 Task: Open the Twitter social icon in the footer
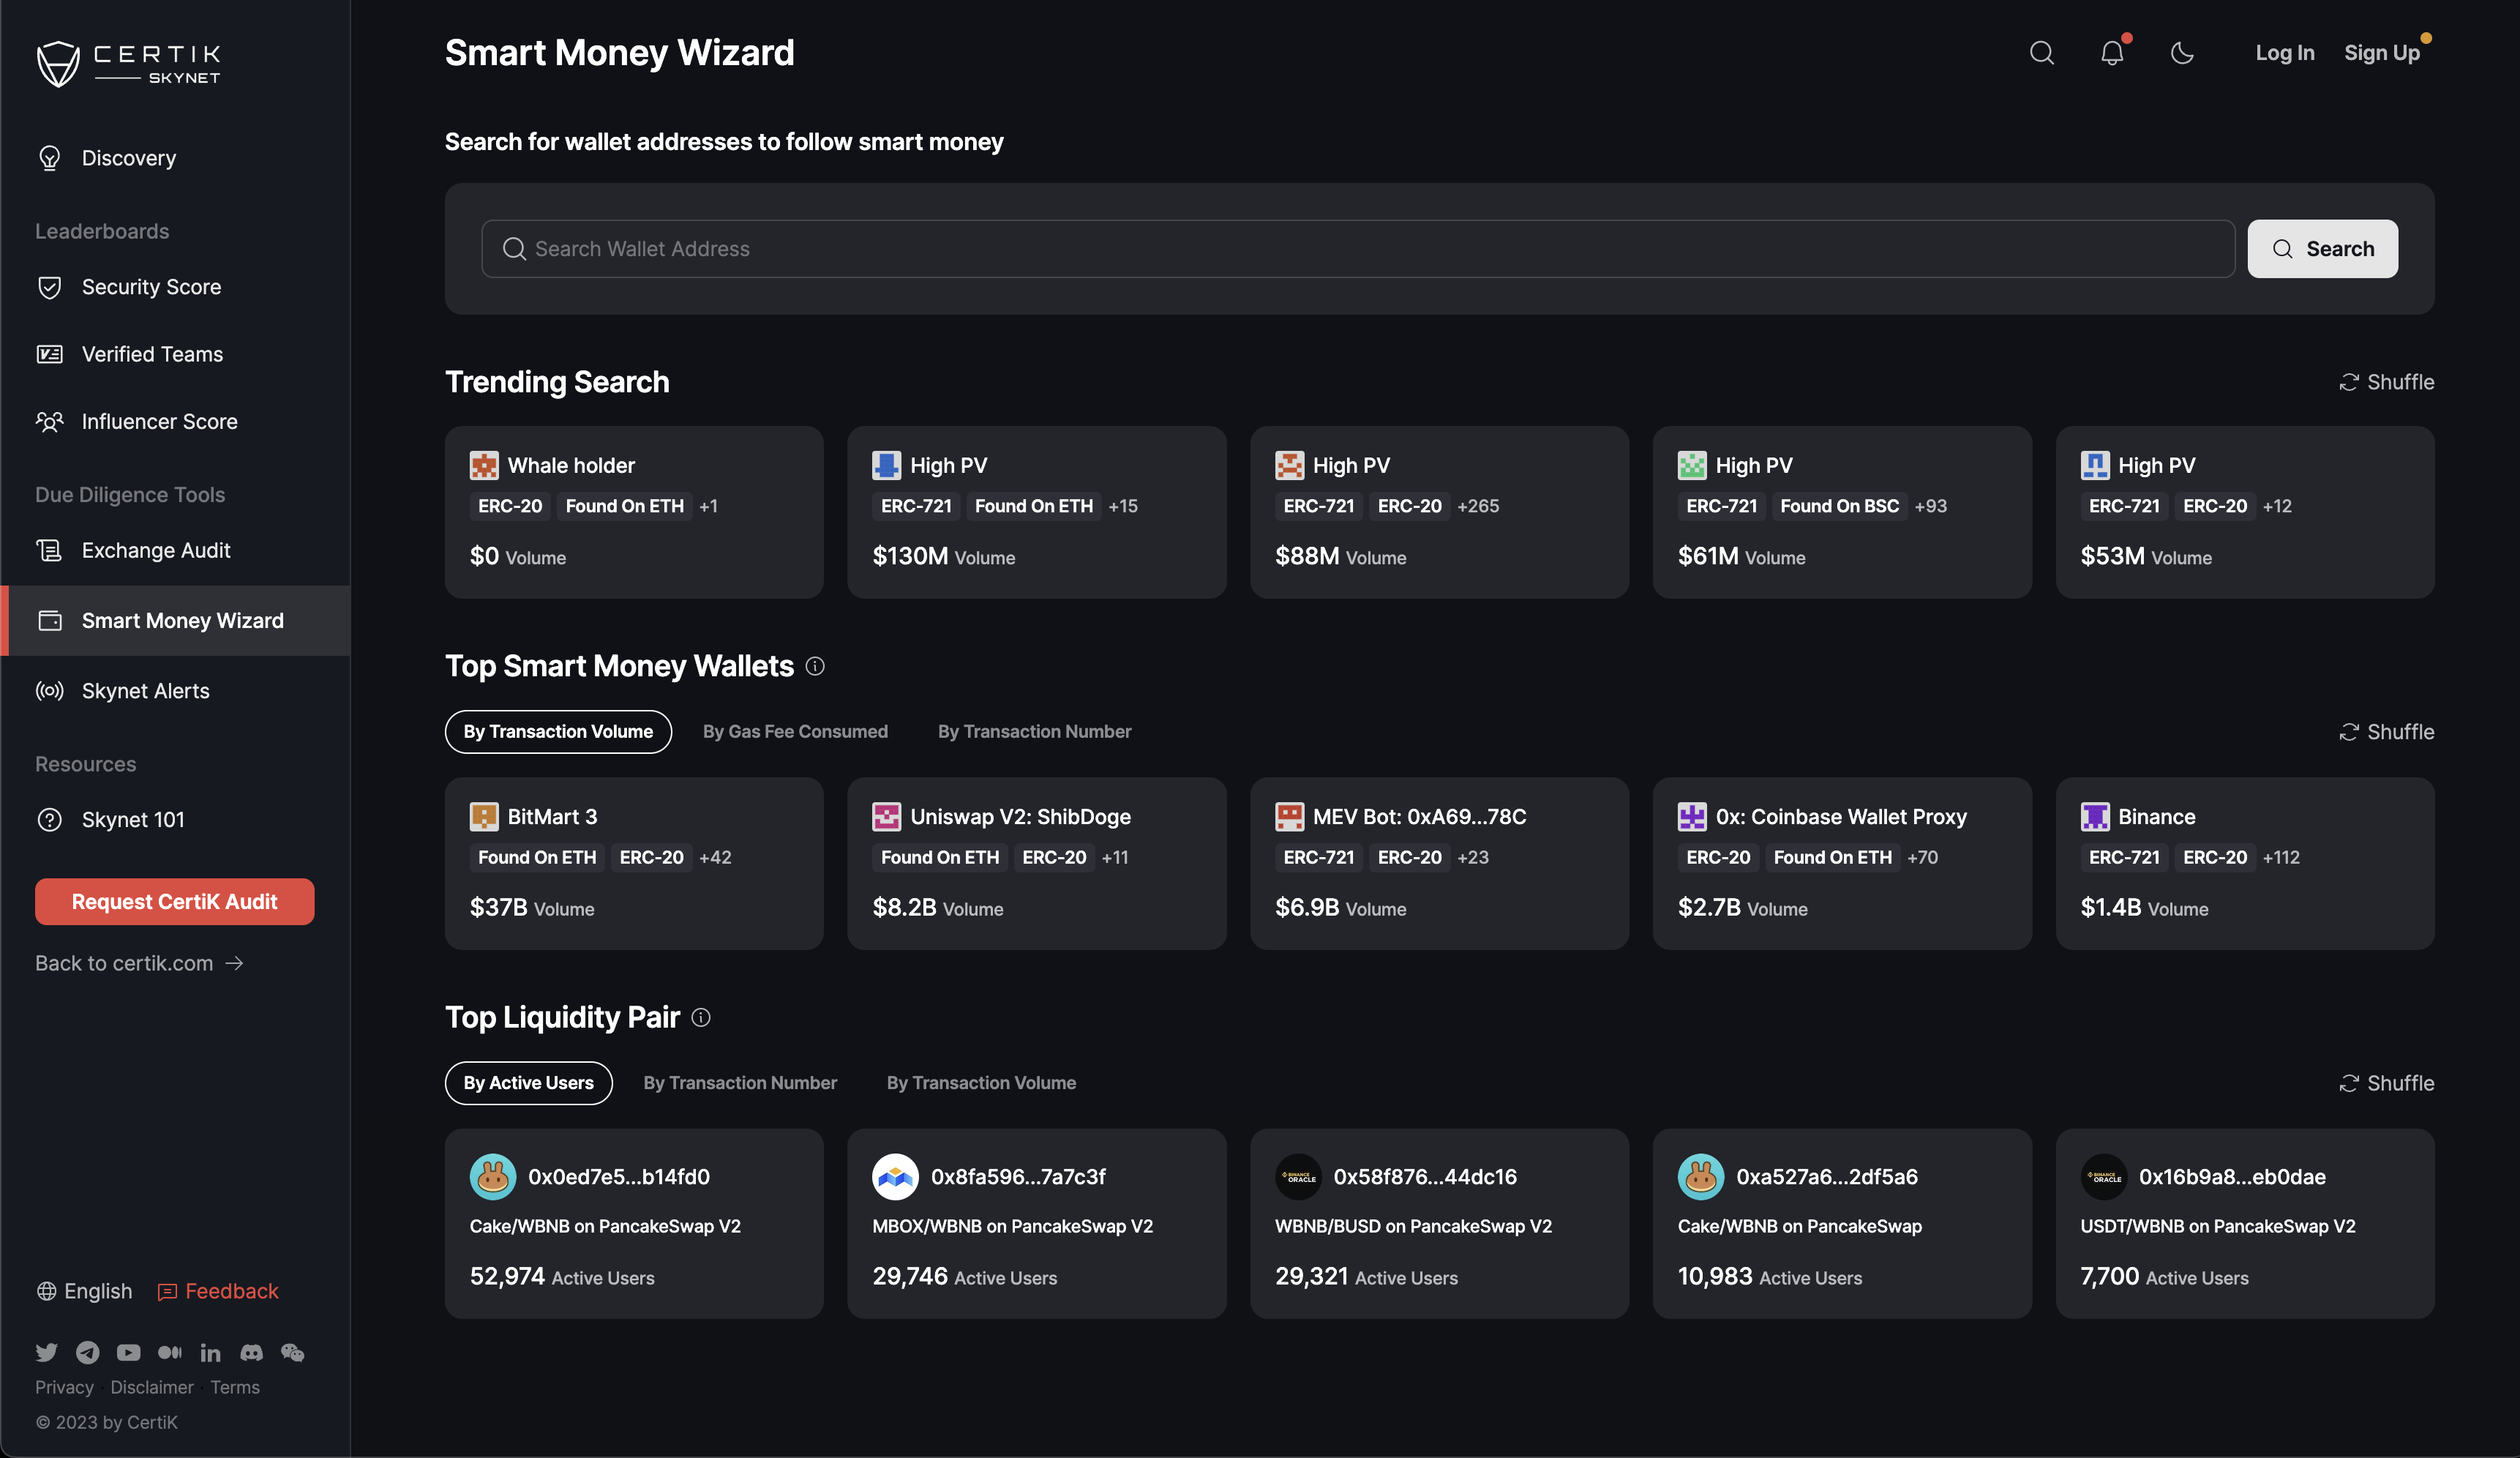click(x=46, y=1352)
